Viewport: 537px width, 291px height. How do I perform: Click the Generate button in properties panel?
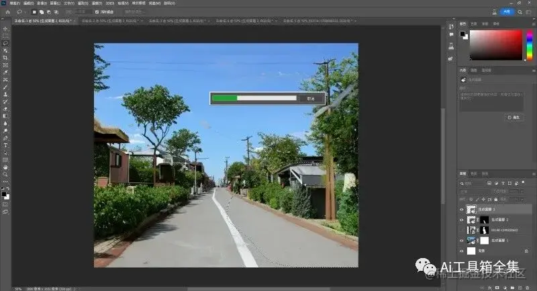[x=514, y=117]
